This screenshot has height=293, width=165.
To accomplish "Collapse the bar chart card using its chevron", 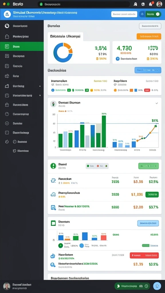I will pos(157,103).
